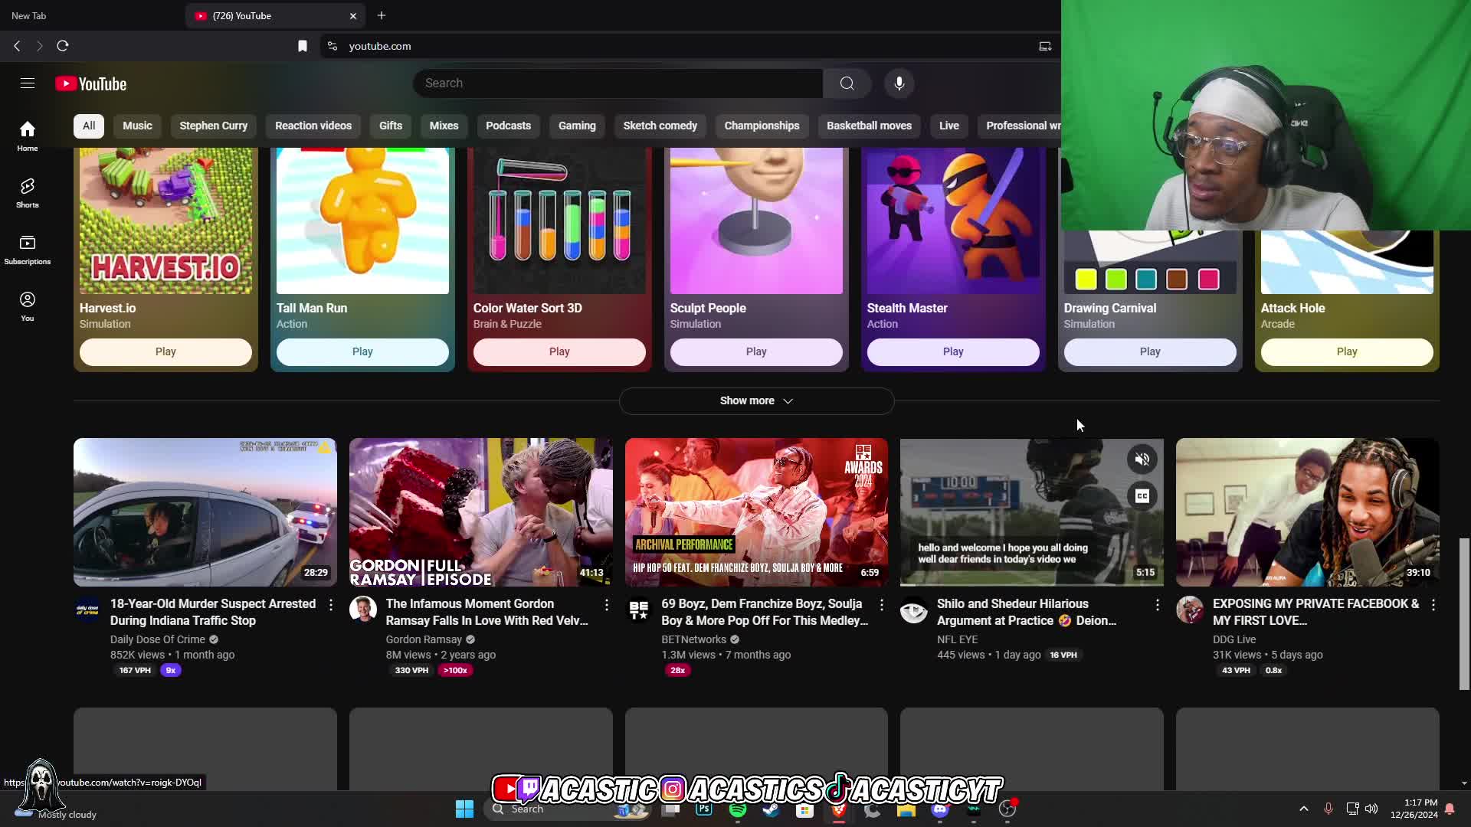Viewport: 1471px width, 827px height.
Task: Select the Mixes filter chip
Action: pos(444,126)
